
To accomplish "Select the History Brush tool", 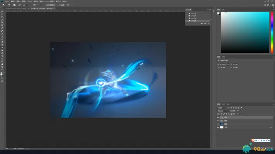I will [x=2, y=39].
